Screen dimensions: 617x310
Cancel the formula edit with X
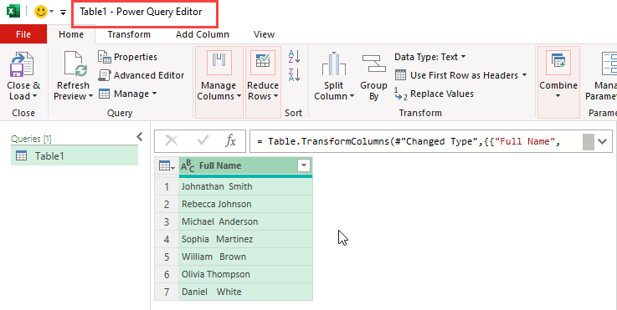tap(171, 140)
